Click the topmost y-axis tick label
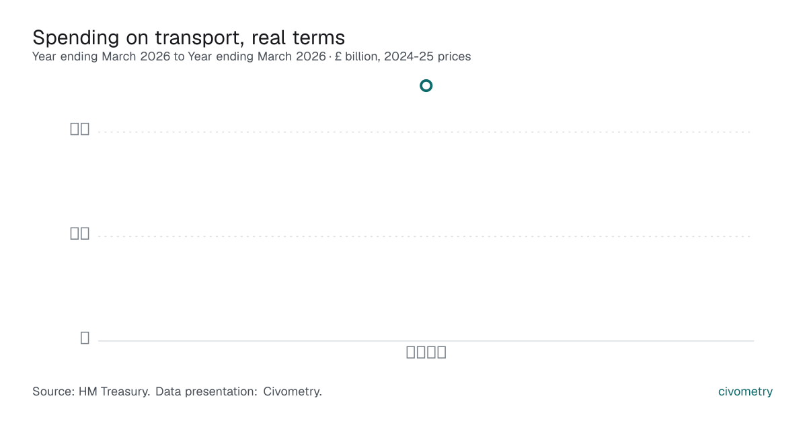Image resolution: width=807 pixels, height=423 pixels. tap(80, 129)
